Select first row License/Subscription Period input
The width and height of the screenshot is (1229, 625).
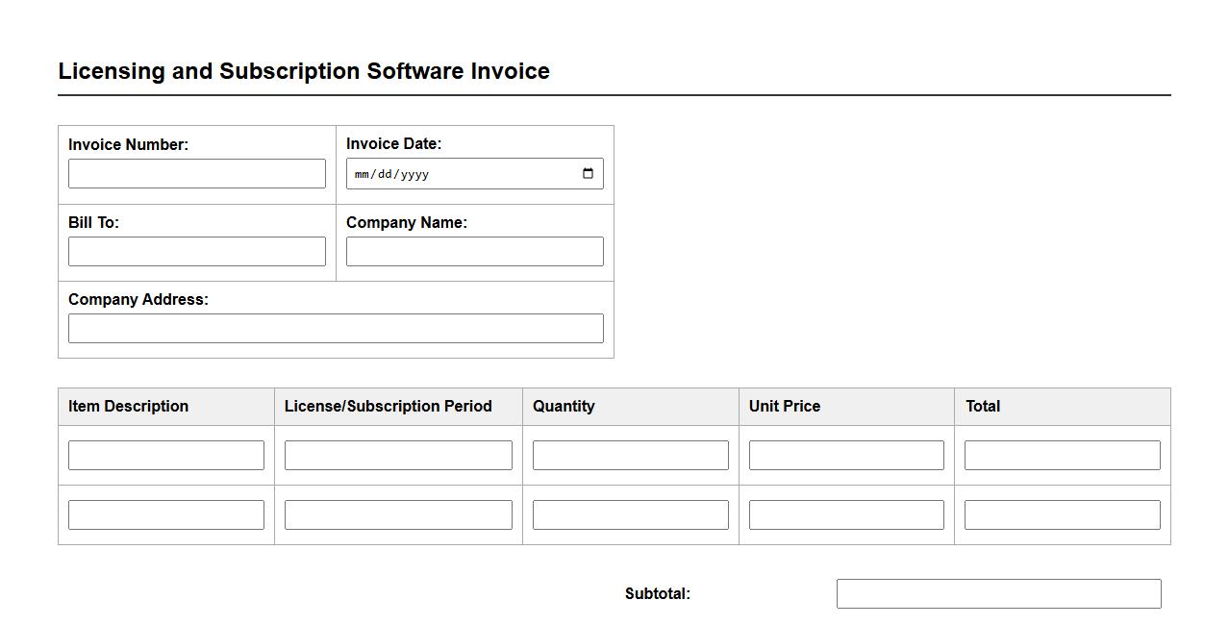pos(398,456)
